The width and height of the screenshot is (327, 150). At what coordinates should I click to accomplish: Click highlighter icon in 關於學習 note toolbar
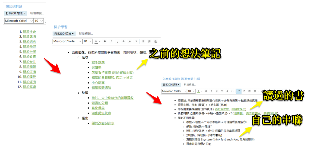coord(129,42)
